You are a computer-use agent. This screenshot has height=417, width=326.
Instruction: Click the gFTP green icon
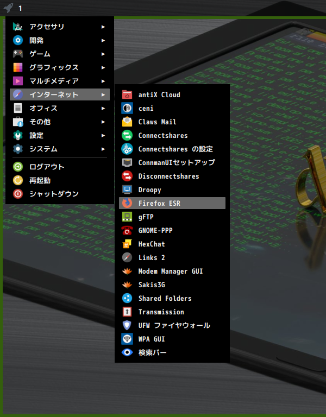pos(127,217)
